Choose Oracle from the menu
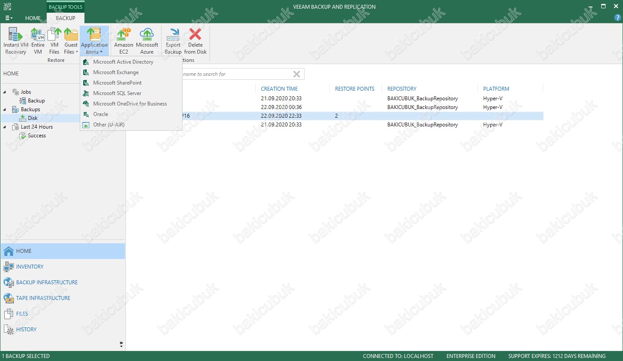The width and height of the screenshot is (623, 361). pyautogui.click(x=131, y=114)
